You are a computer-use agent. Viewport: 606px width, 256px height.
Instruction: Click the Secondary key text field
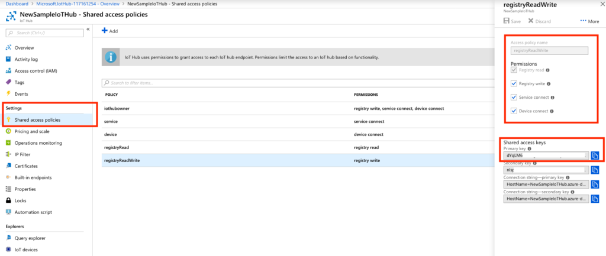(x=546, y=170)
